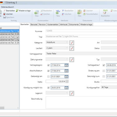Toggle the Vertragsablauf checkbox
The width and height of the screenshot is (117, 117).
(104, 65)
